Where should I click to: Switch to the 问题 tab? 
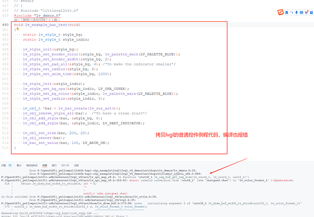click(x=4, y=165)
